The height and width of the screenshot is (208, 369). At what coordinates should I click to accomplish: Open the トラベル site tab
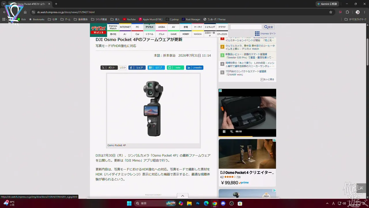[149, 34]
